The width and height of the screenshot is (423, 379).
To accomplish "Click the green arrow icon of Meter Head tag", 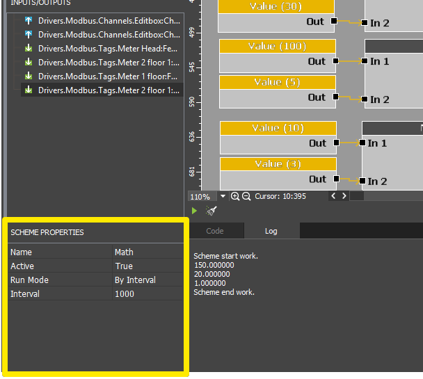I will 29,49.
